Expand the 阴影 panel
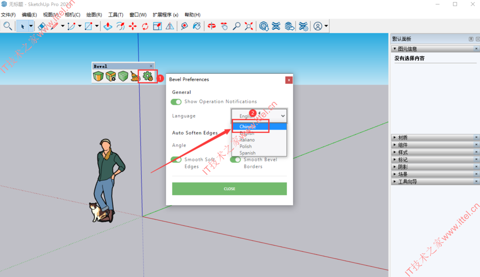This screenshot has height=277, width=480. pyautogui.click(x=394, y=167)
